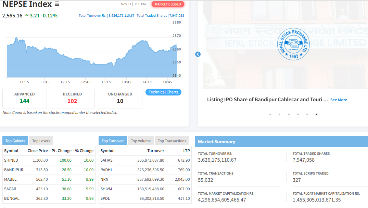Click See More on IPO listing news
368x208 pixels.
click(339, 100)
